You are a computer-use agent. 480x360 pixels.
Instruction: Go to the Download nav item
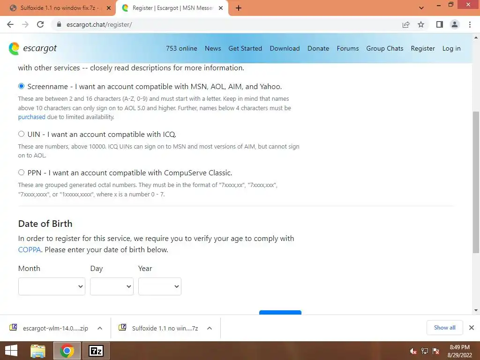[x=285, y=48]
